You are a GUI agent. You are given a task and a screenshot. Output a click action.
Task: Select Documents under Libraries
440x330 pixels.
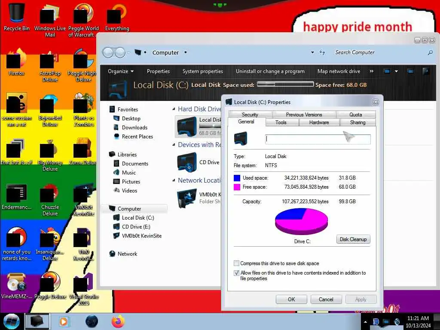(x=134, y=163)
